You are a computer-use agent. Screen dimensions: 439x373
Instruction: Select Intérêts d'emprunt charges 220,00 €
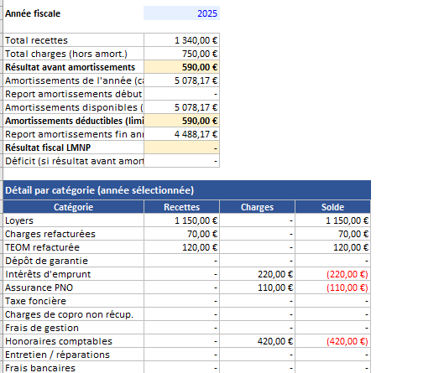coord(258,274)
